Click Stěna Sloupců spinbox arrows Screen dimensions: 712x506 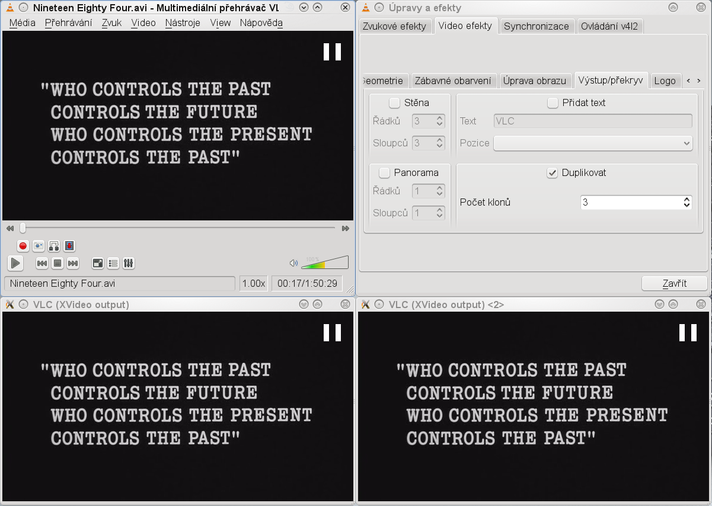(x=439, y=143)
